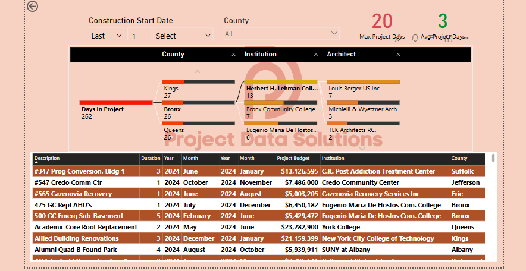Viewport: 526px width, 271px height.
Task: Select the Queens county node in tree
Action: 198,131
